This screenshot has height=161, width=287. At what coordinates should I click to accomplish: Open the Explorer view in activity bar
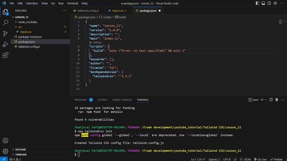5,12
